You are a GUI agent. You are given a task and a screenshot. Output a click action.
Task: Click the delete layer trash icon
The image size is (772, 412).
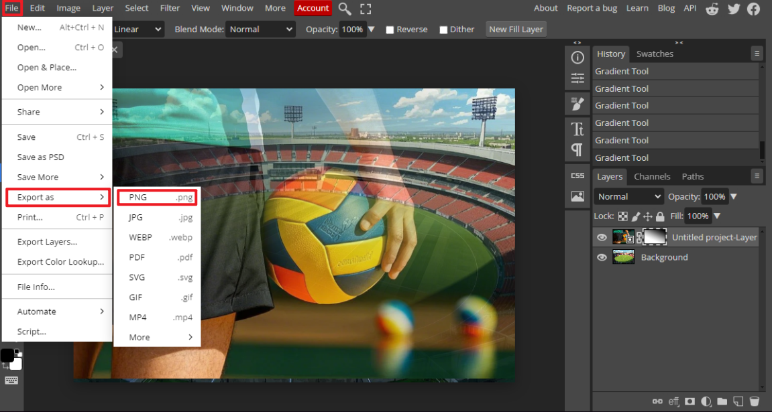[x=754, y=401]
